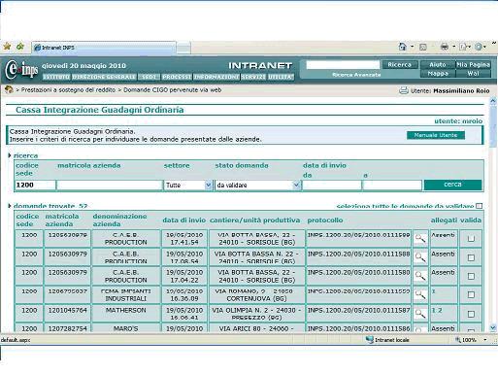The height and width of the screenshot is (373, 498).
Task: Open the browser Page menu icon
Action: pos(463,47)
